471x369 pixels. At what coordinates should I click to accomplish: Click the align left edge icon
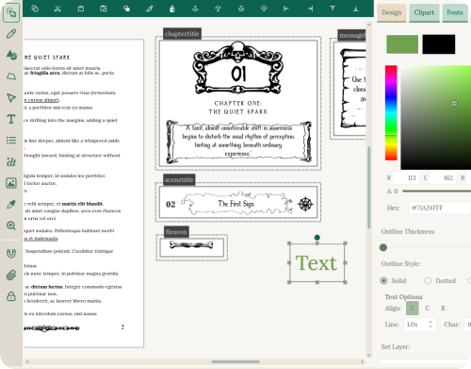click(x=286, y=8)
